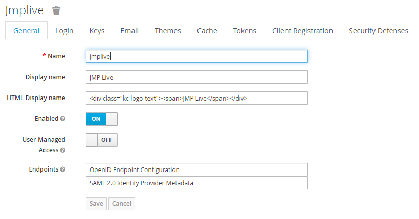Switch to the General tab
The width and height of the screenshot is (419, 219).
(x=26, y=31)
